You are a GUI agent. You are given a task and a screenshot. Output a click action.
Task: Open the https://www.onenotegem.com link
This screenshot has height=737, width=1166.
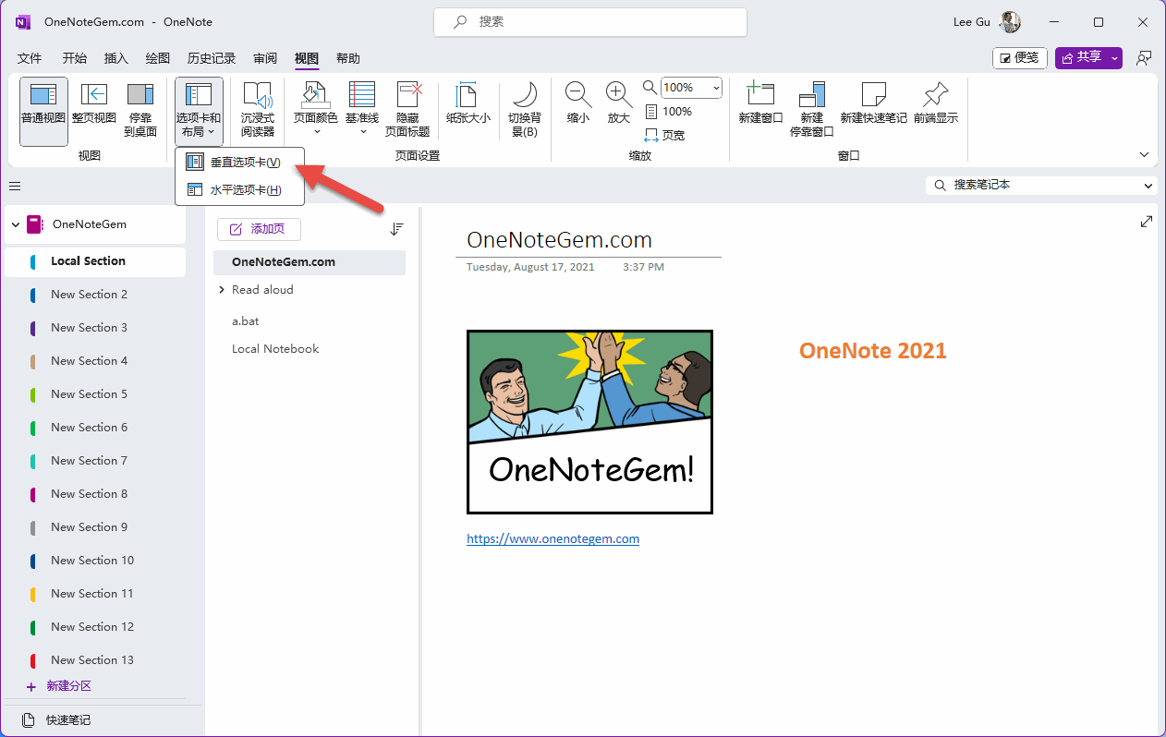(553, 538)
